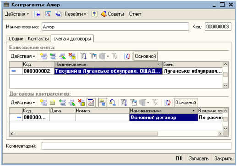Click horizontal scrollbar right arrow in contracts list
The image size is (237, 166).
point(220,134)
